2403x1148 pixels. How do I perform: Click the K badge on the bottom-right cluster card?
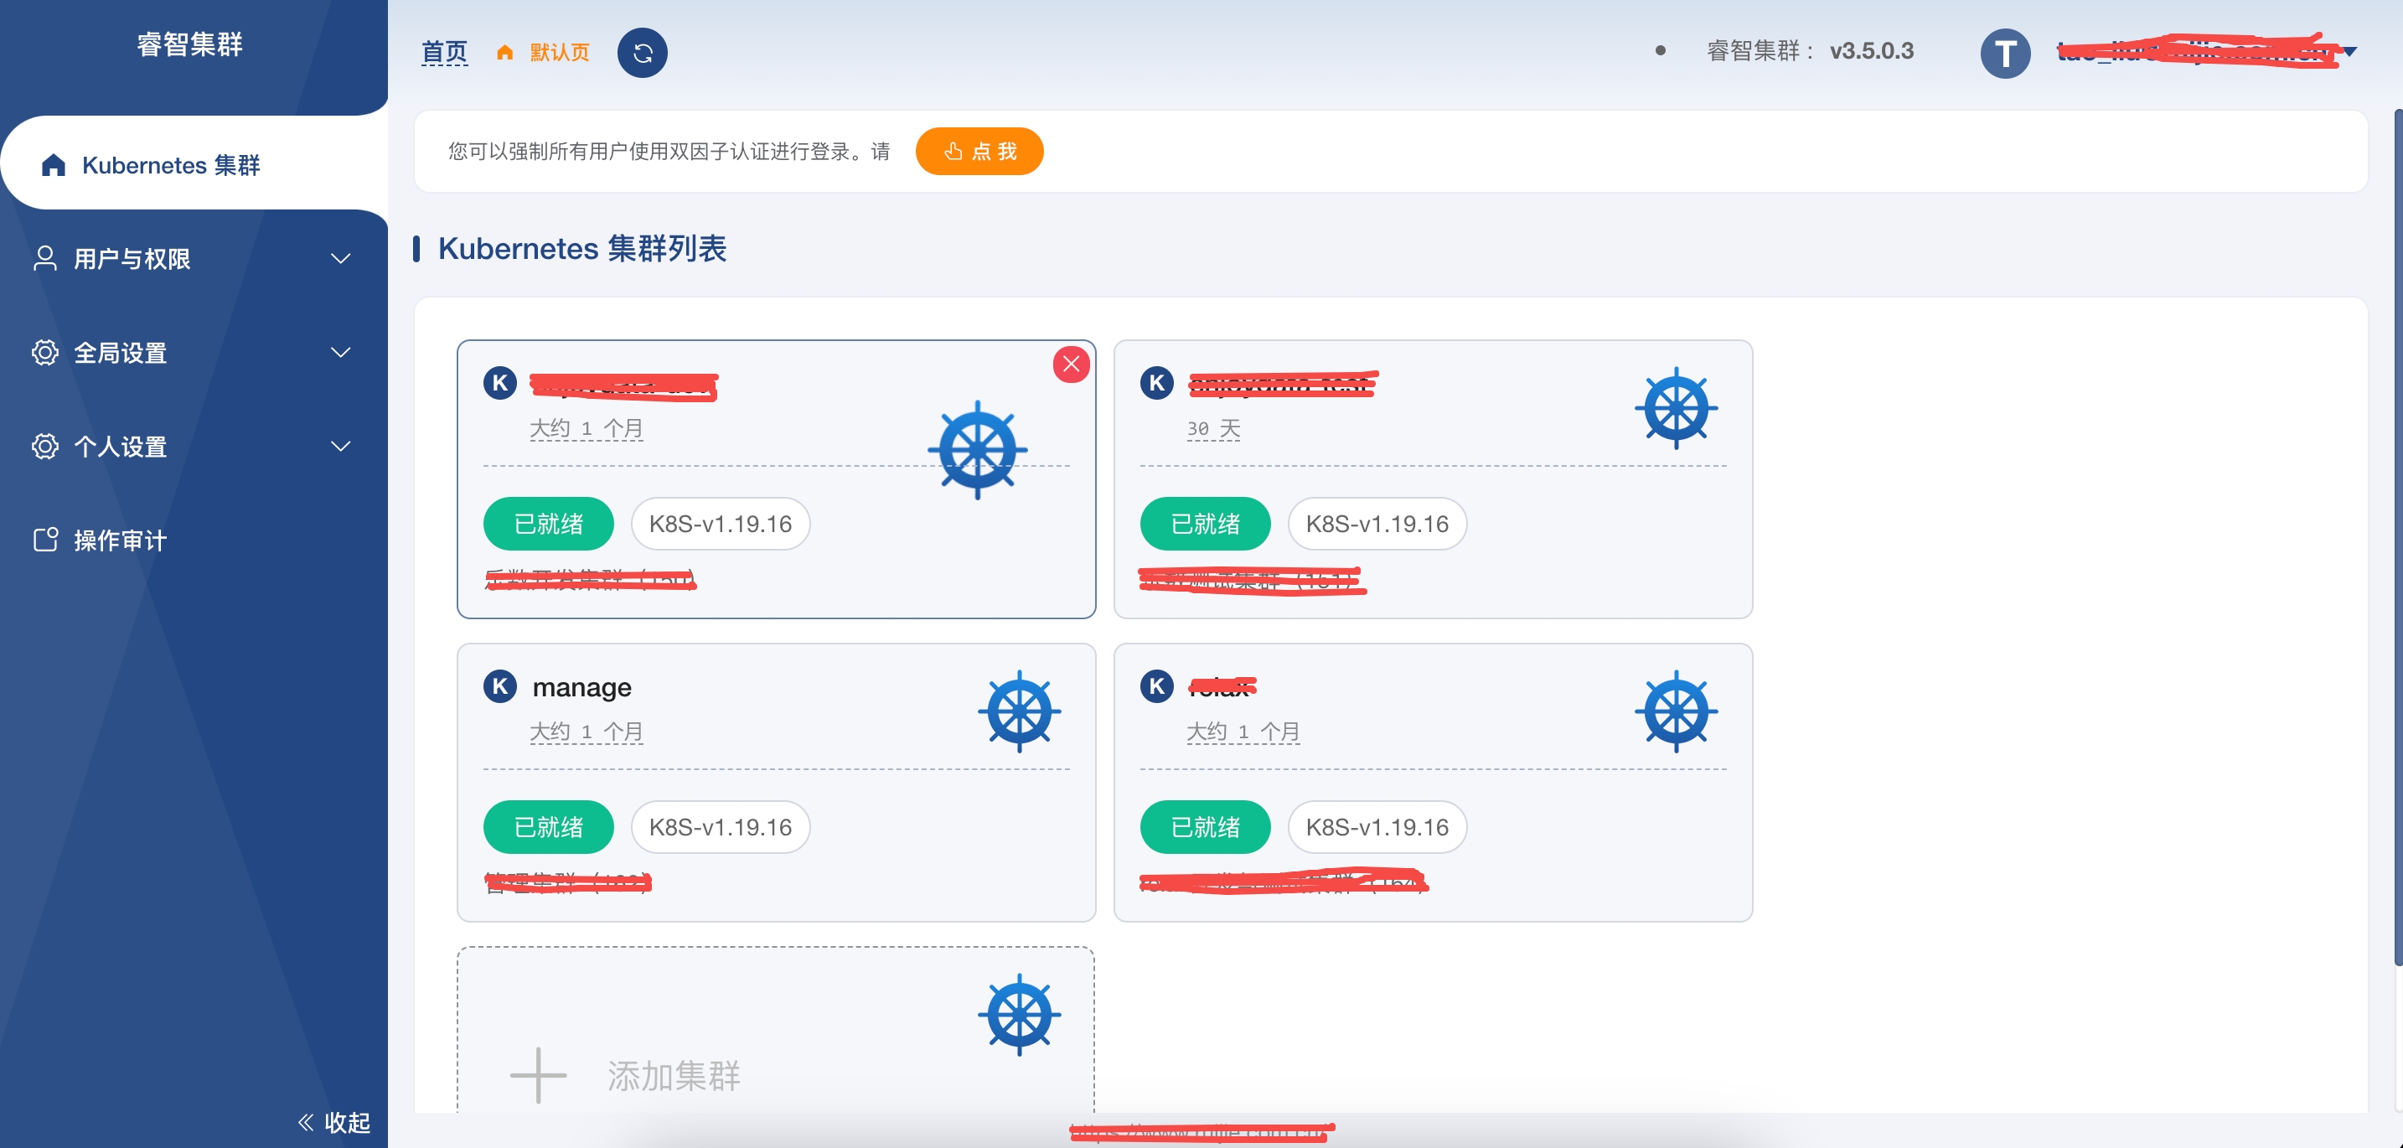click(1157, 686)
